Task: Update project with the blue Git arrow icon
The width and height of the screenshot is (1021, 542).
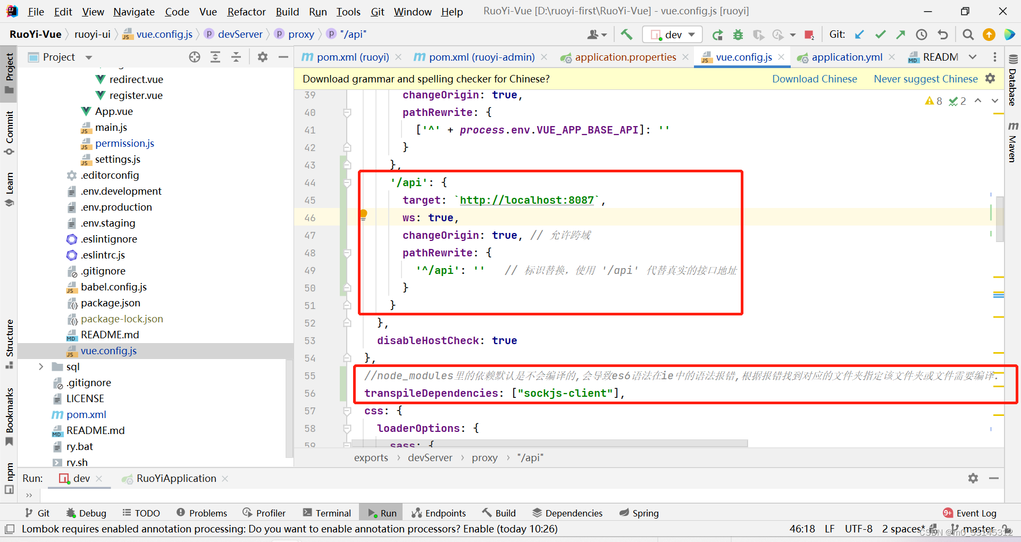Action: click(x=859, y=34)
